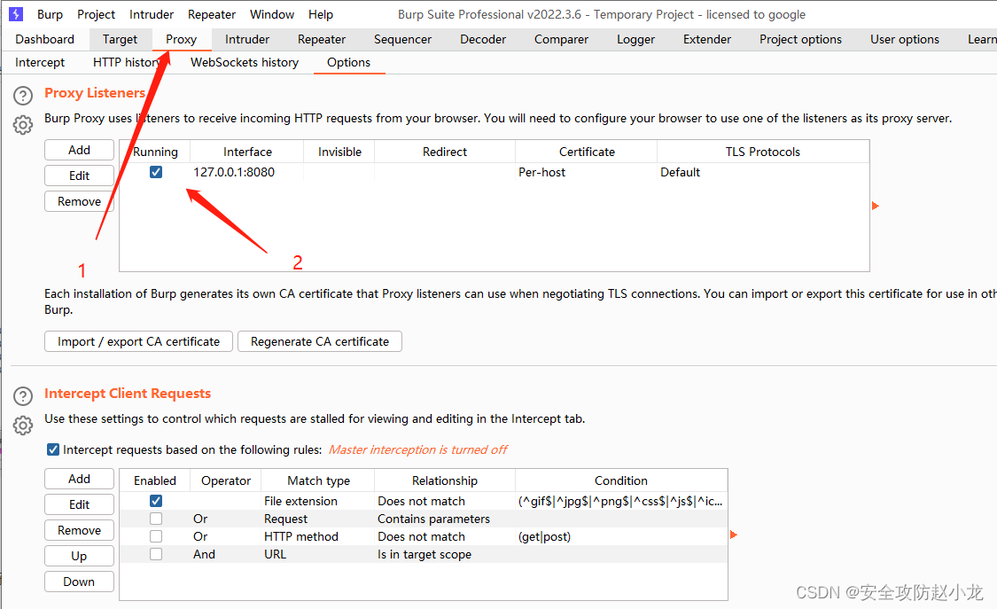Viewport: 997px width, 609px height.
Task: Remove the selected intercept rule
Action: pyautogui.click(x=80, y=530)
